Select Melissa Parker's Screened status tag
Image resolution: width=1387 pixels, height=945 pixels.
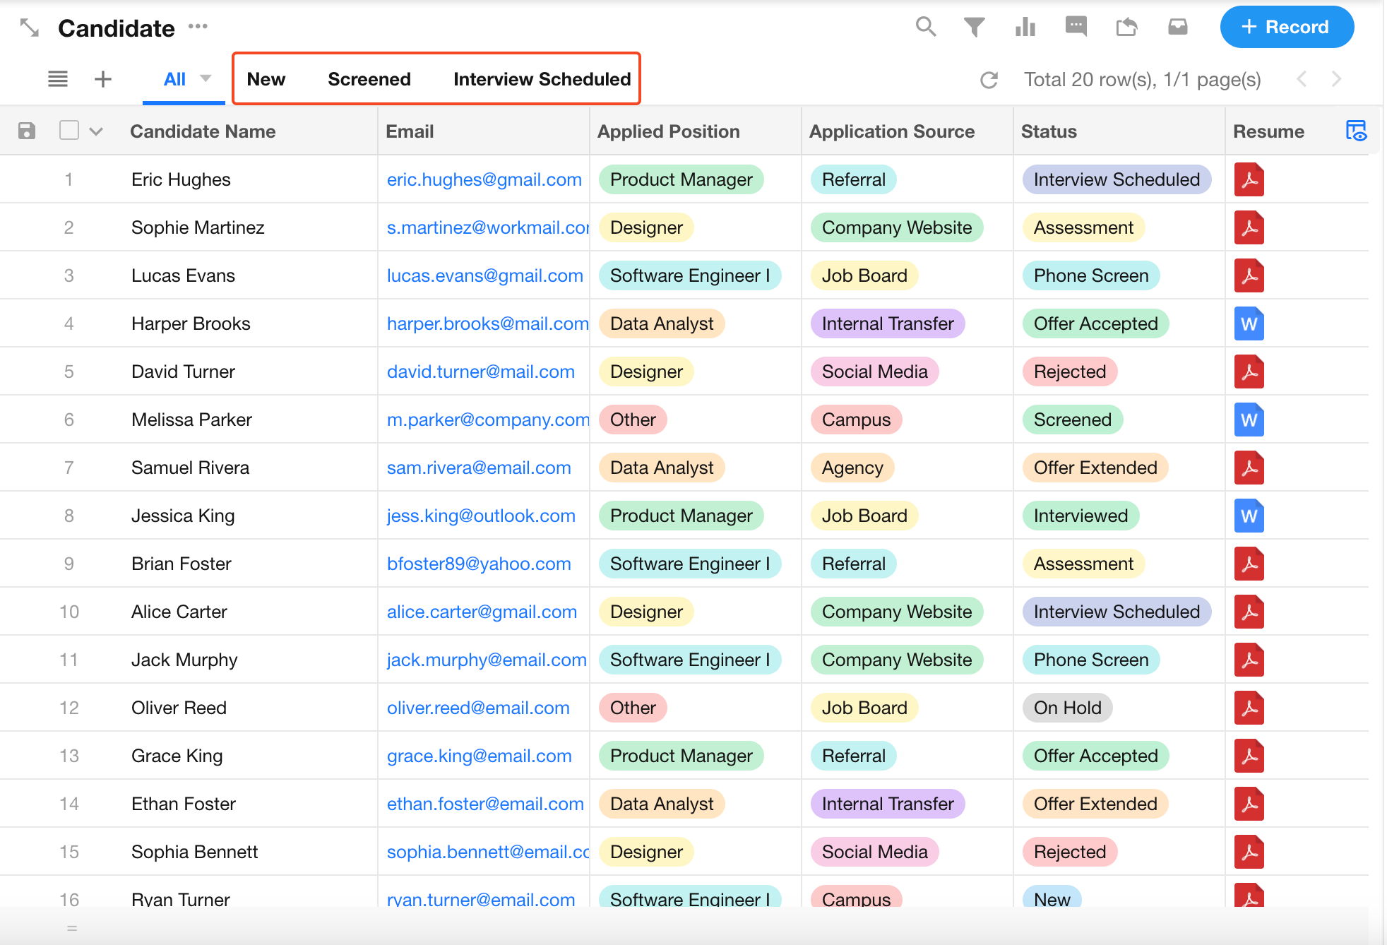[x=1073, y=420]
